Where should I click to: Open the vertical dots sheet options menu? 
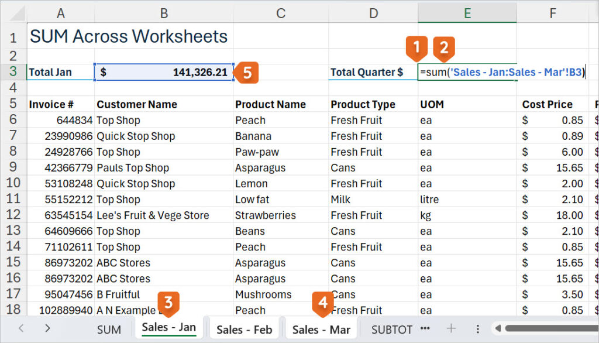478,330
